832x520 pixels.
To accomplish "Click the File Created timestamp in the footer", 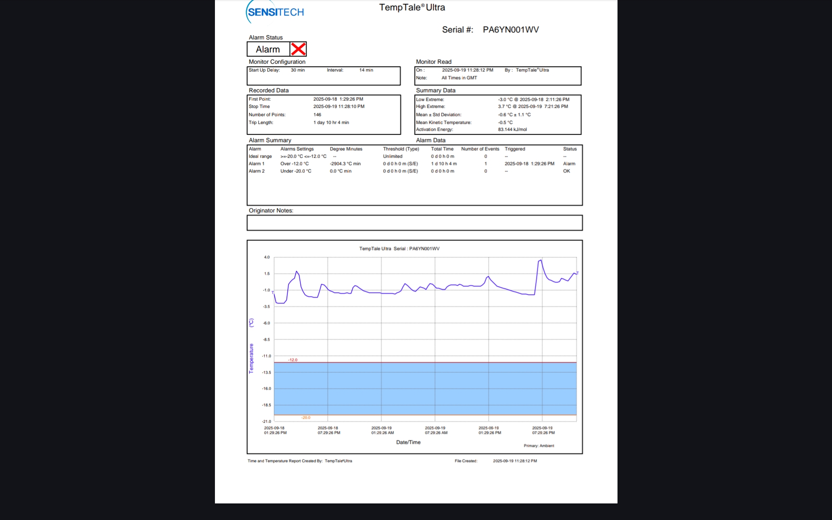I will click(515, 461).
